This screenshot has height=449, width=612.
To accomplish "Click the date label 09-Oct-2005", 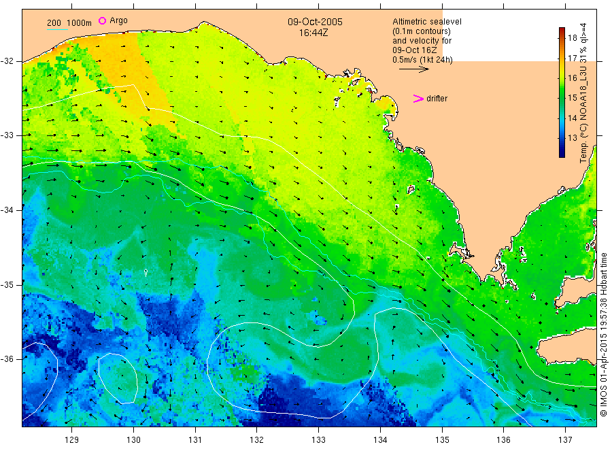I will (x=315, y=22).
